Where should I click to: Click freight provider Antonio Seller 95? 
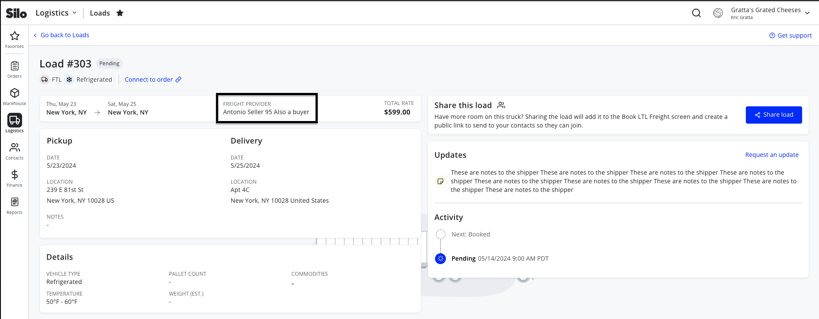[266, 112]
